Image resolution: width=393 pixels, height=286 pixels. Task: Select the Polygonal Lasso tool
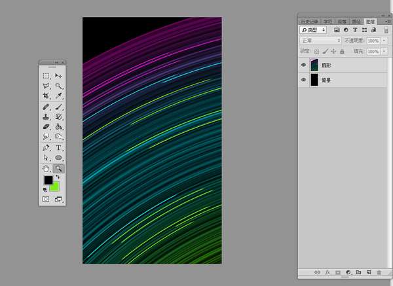(46, 86)
